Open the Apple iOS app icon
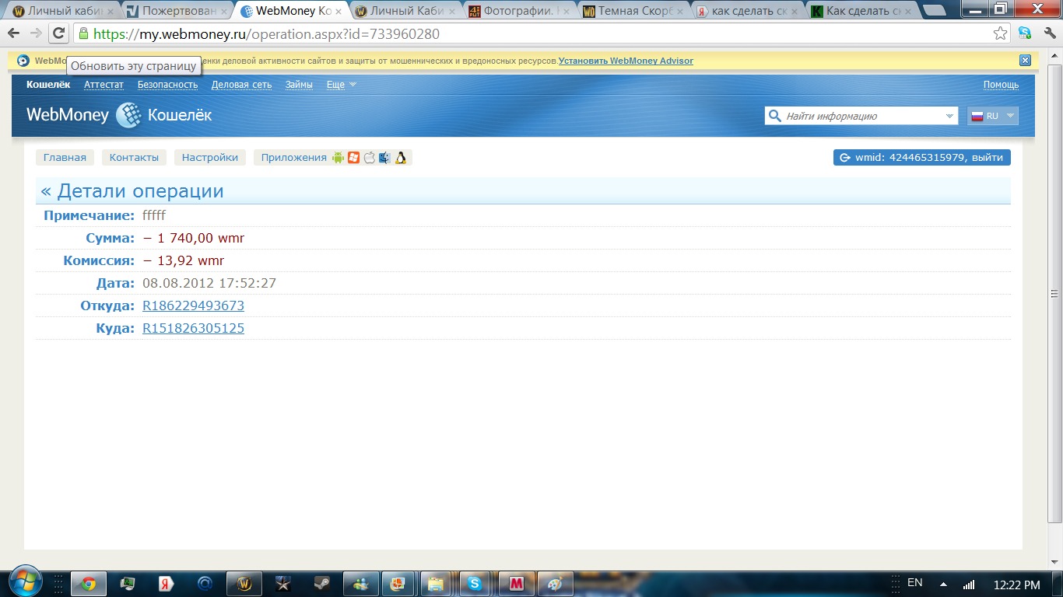Image resolution: width=1063 pixels, height=597 pixels. pos(370,157)
